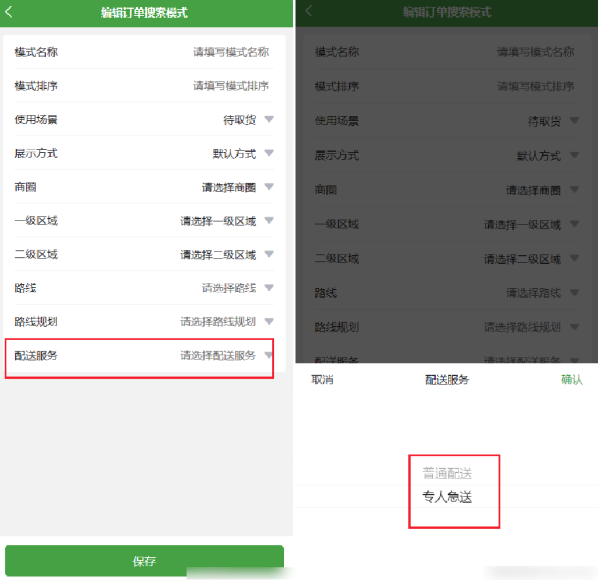Expand the 商圈 selection dropdown
Screen dimensions: 598x580
(x=269, y=187)
